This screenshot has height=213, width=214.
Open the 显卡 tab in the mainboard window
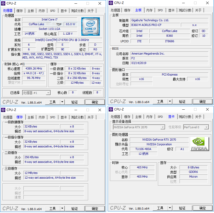(x=171, y=10)
